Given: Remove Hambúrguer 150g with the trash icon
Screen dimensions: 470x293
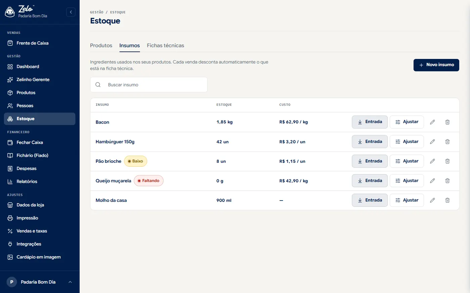Looking at the screenshot, I should [448, 142].
